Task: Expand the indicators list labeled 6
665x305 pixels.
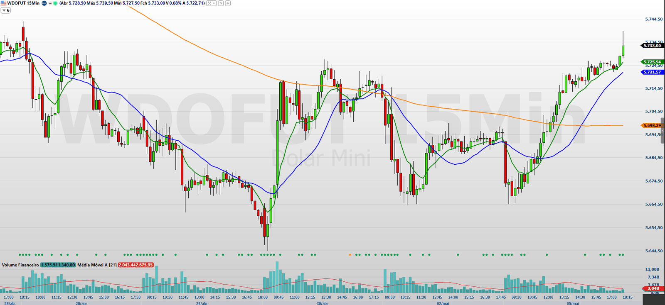Action: click(x=6, y=10)
